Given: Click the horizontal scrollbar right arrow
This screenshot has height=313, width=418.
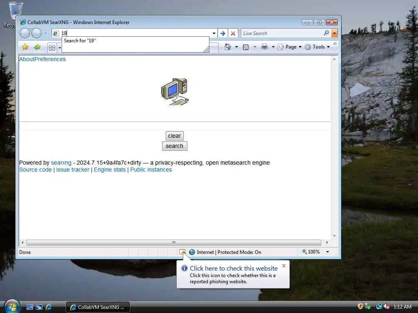Looking at the screenshot, I should click(327, 242).
